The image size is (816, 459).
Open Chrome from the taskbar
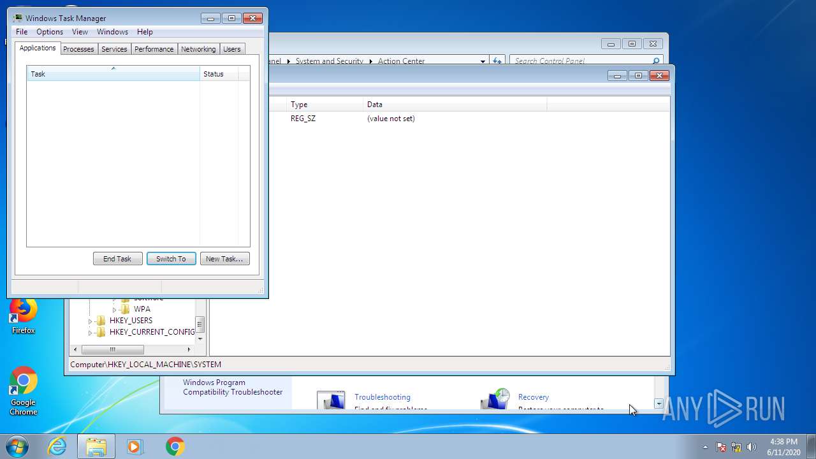point(175,446)
